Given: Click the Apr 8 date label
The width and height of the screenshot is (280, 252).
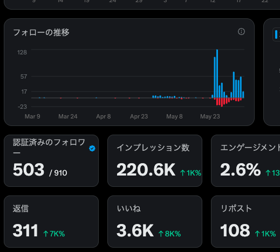Looking at the screenshot, I should click(x=104, y=116).
